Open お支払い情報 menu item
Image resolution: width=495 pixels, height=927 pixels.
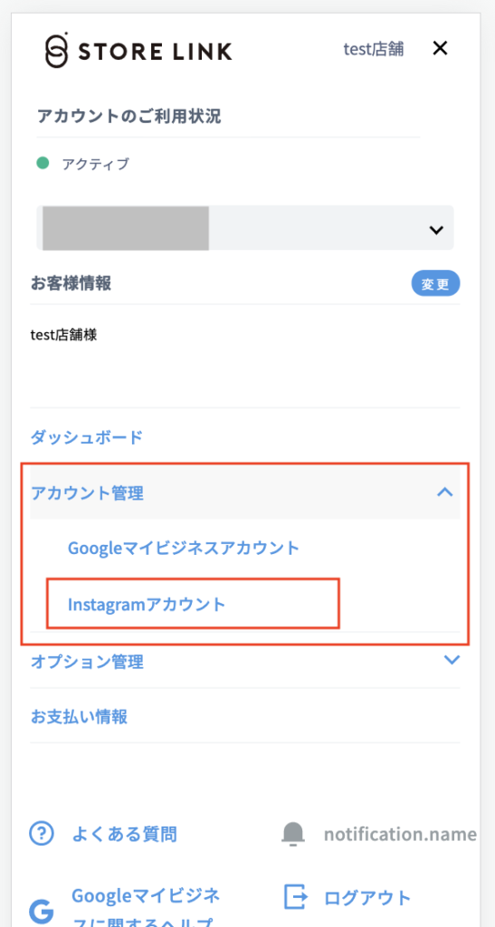click(x=79, y=717)
